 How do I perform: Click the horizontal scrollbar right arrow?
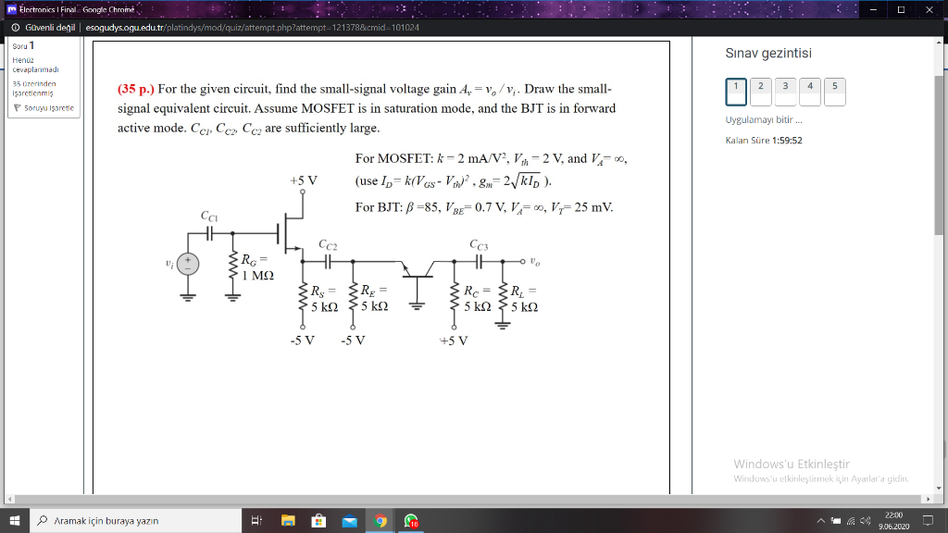click(x=929, y=499)
